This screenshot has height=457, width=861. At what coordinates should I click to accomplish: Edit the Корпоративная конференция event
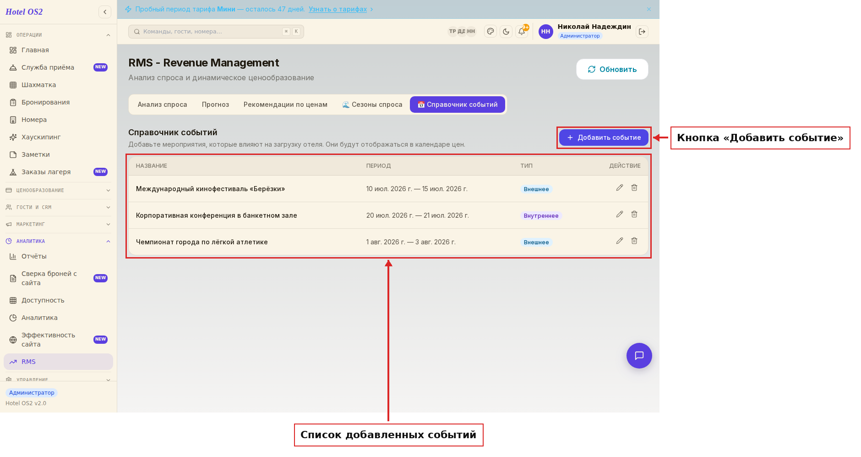pyautogui.click(x=620, y=215)
